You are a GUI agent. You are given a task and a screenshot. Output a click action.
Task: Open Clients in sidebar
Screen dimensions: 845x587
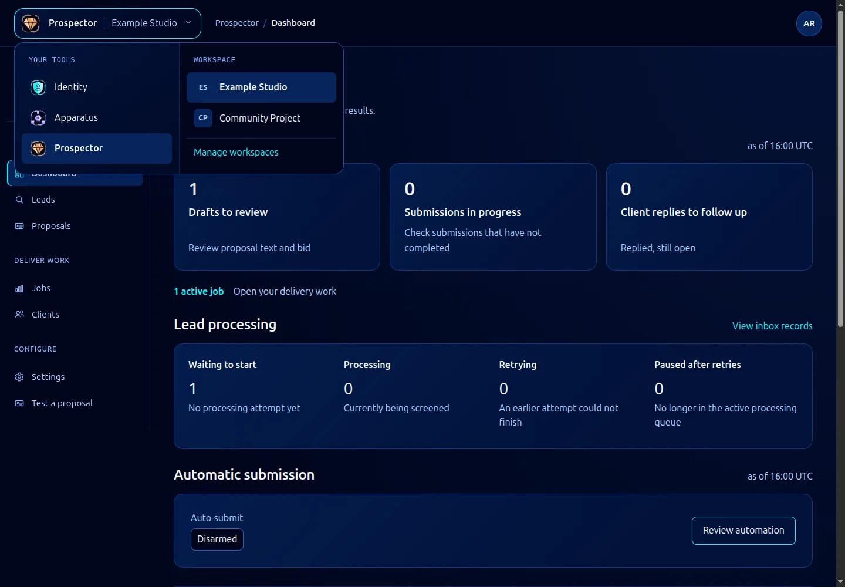[x=75, y=315]
